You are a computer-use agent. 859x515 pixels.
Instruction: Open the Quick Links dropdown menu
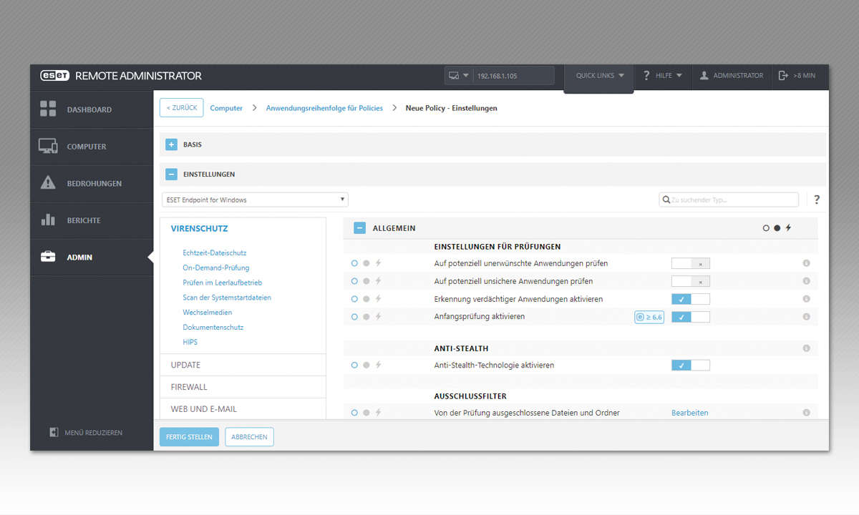click(599, 76)
